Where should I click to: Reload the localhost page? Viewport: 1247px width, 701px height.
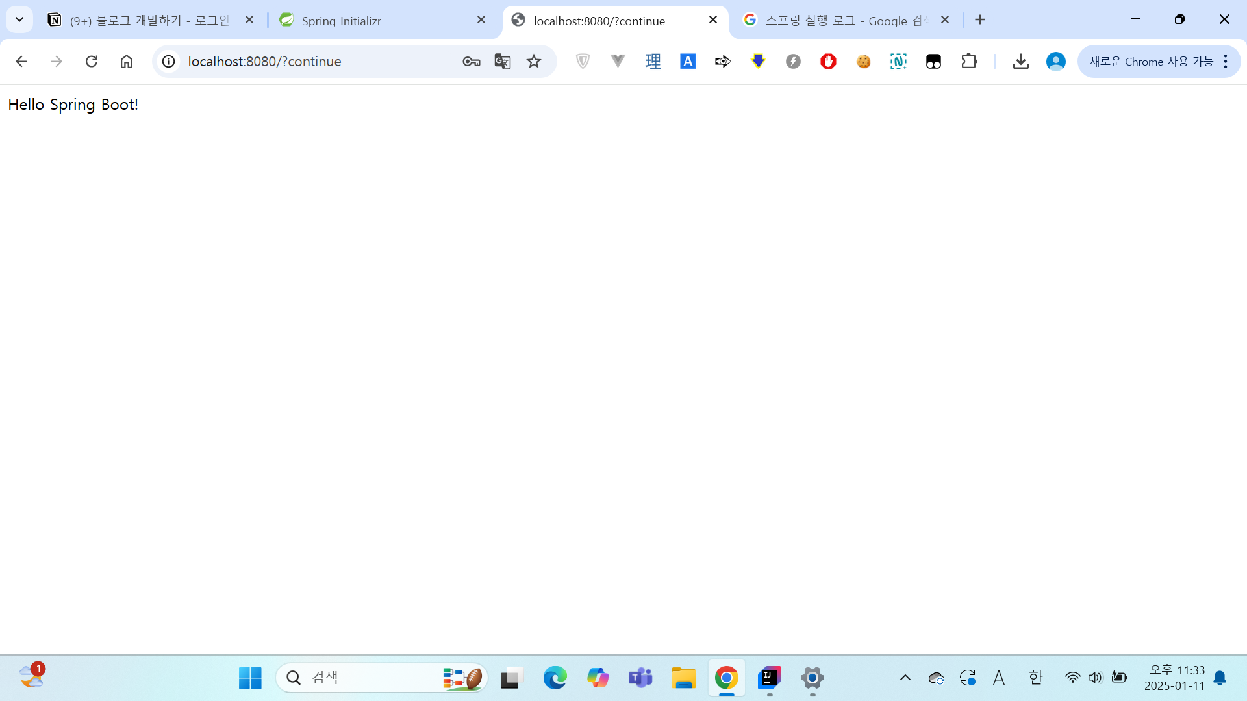(92, 61)
